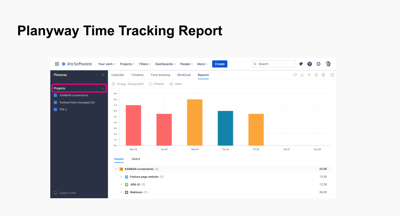Switch to the Workload tab
This screenshot has width=400, height=216.
pos(184,75)
